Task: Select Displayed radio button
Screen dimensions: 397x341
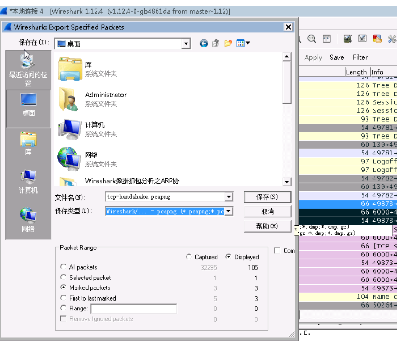Action: click(x=228, y=257)
